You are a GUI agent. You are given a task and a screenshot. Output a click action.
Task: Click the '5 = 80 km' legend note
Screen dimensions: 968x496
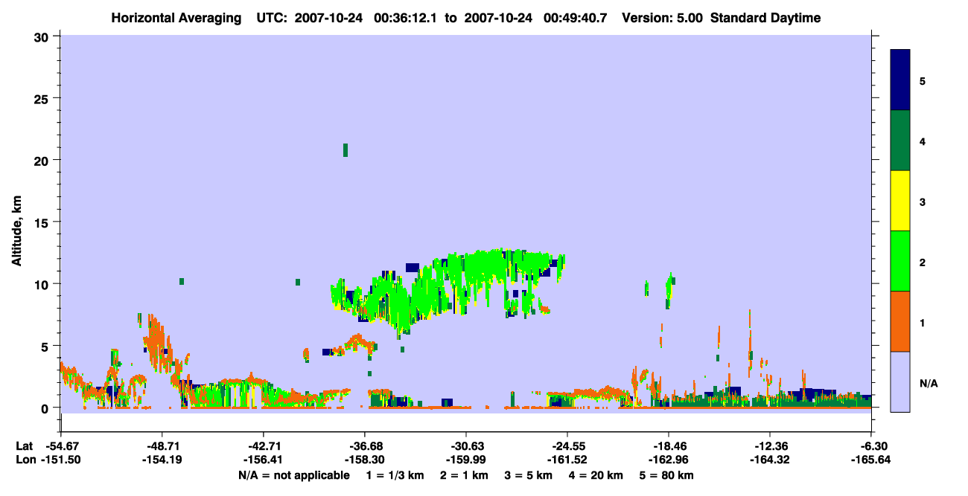[668, 475]
